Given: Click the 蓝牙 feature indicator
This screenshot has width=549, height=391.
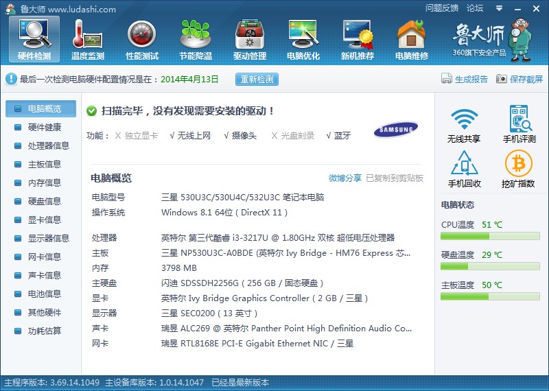Looking at the screenshot, I should (338, 135).
